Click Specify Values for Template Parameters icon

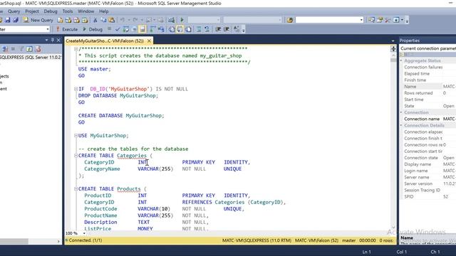[237, 29]
